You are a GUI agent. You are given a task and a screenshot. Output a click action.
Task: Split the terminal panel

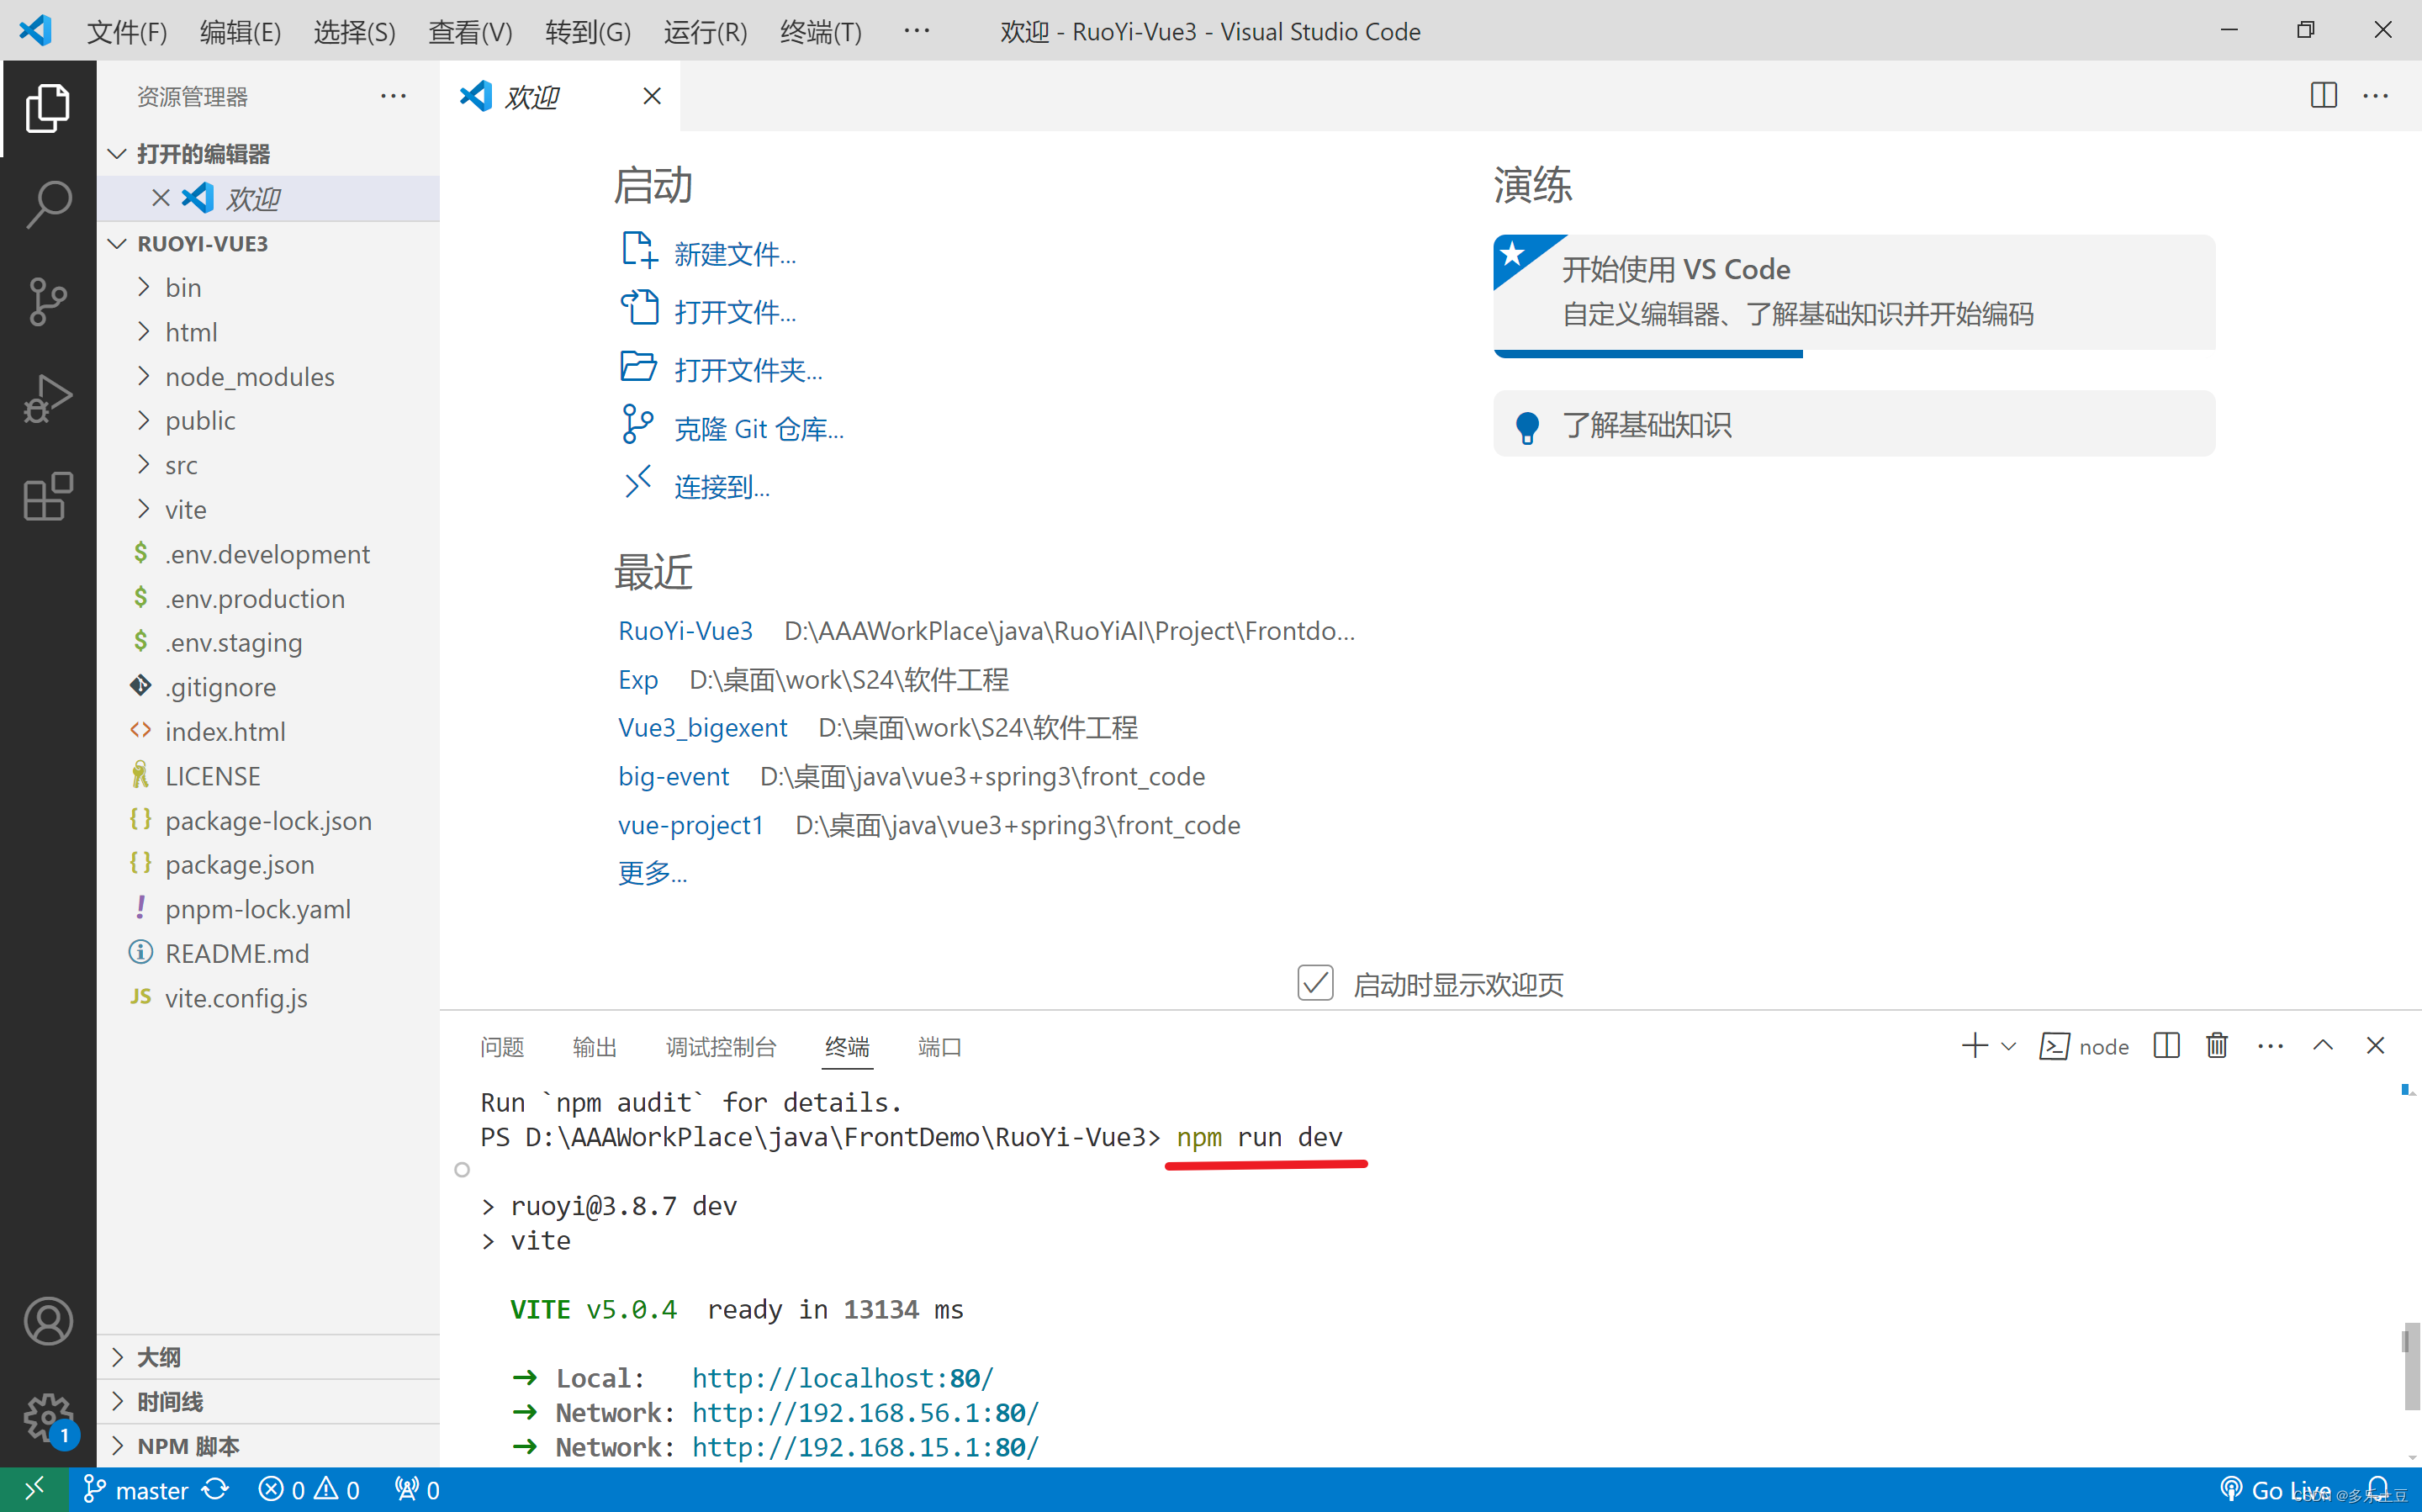point(2166,1046)
